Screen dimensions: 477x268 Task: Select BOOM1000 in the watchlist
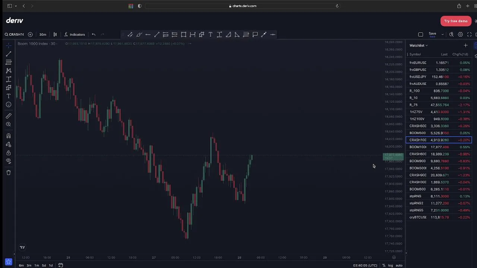click(439, 147)
